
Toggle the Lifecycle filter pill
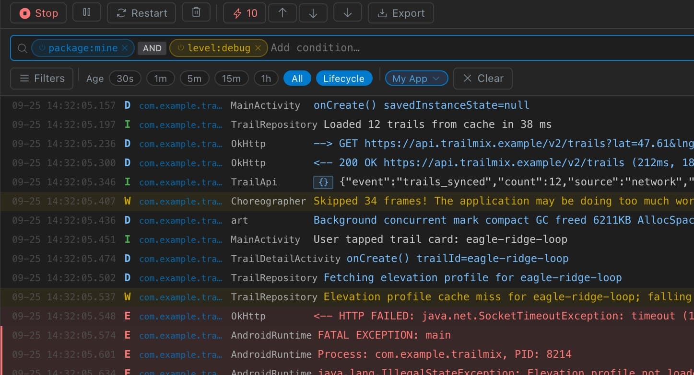[x=344, y=79]
